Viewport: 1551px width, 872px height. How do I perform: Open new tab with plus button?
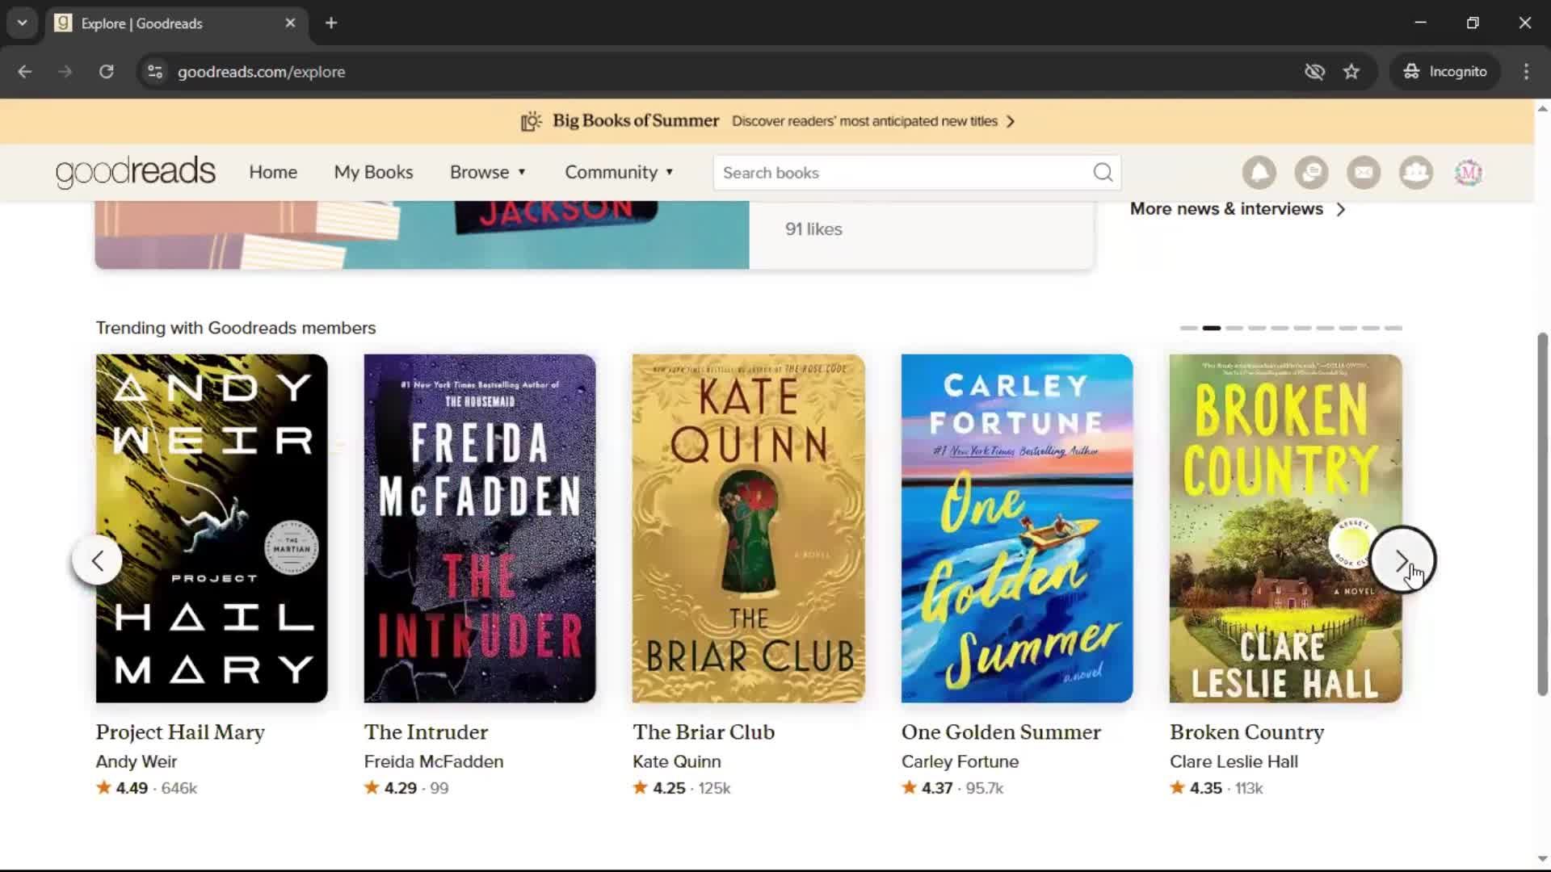coord(331,23)
